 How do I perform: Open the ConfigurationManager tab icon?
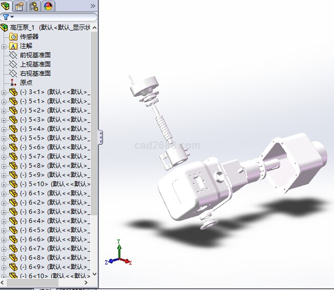point(34,6)
